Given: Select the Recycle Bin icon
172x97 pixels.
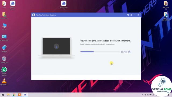Looking at the screenshot, I should coord(4,60).
